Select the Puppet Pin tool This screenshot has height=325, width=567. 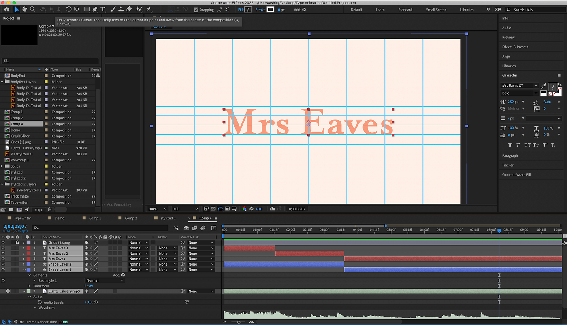click(149, 9)
